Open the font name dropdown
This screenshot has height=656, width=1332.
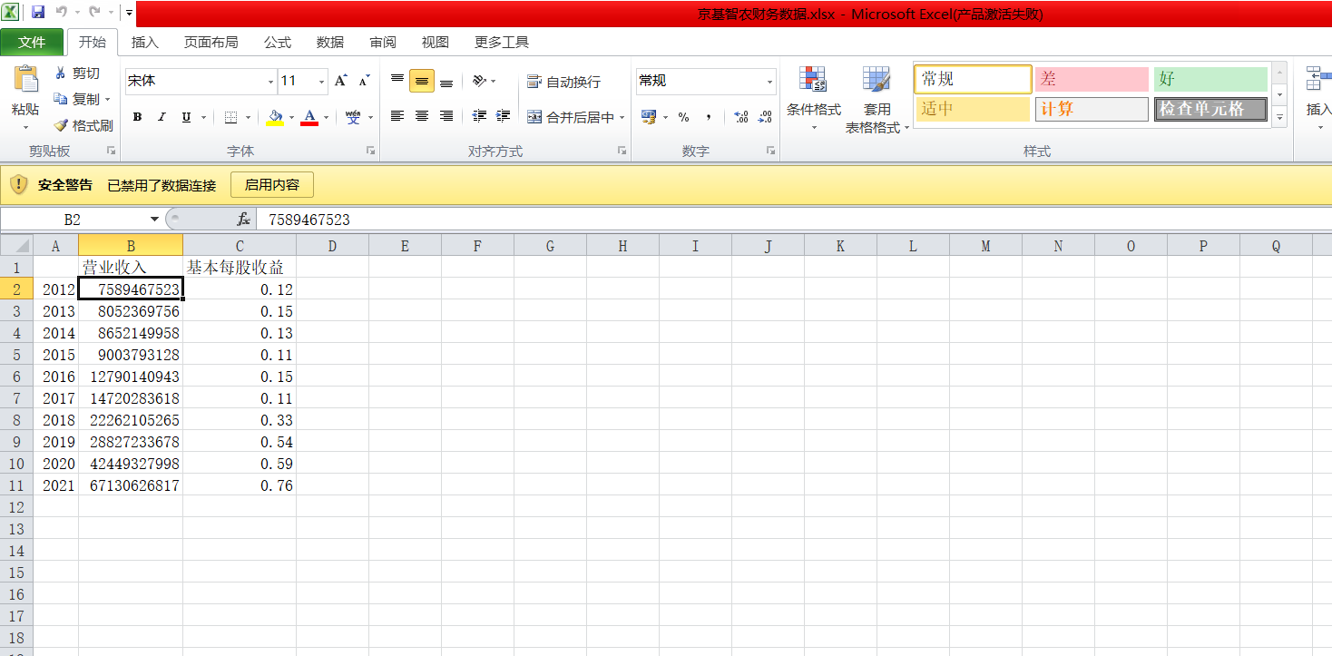click(x=270, y=82)
